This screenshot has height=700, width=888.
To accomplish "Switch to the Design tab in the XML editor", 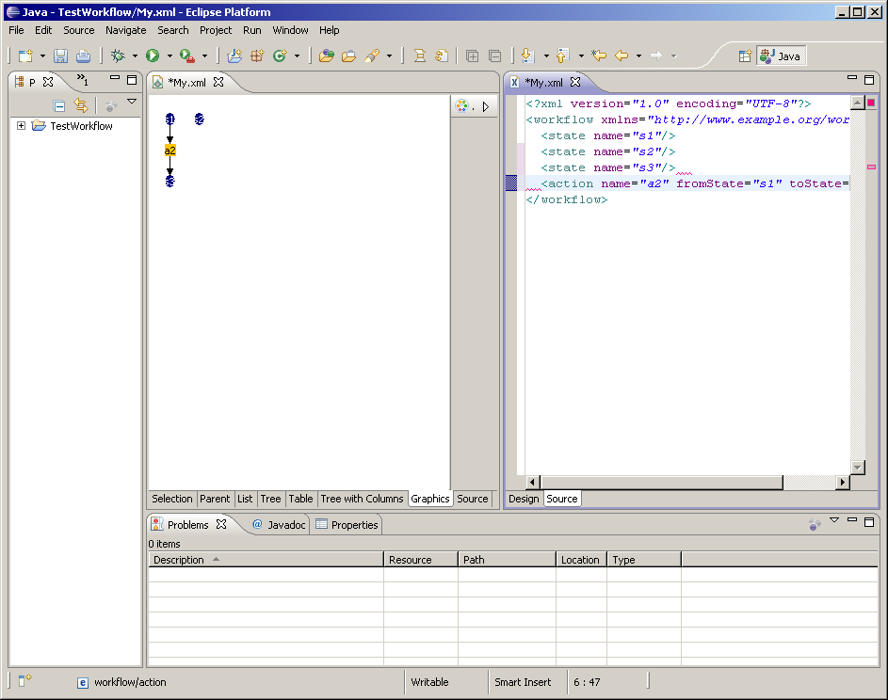I will 524,499.
